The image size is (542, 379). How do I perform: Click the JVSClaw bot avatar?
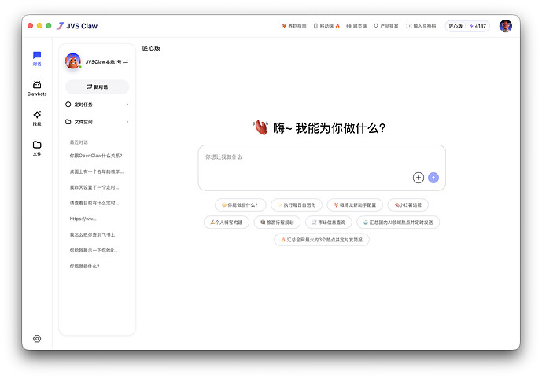tap(73, 61)
